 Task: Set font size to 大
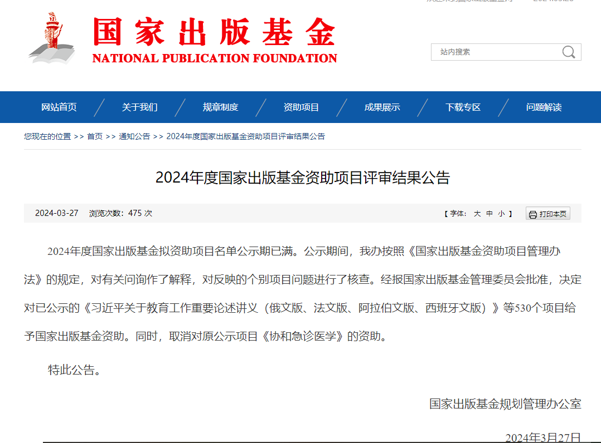click(477, 214)
